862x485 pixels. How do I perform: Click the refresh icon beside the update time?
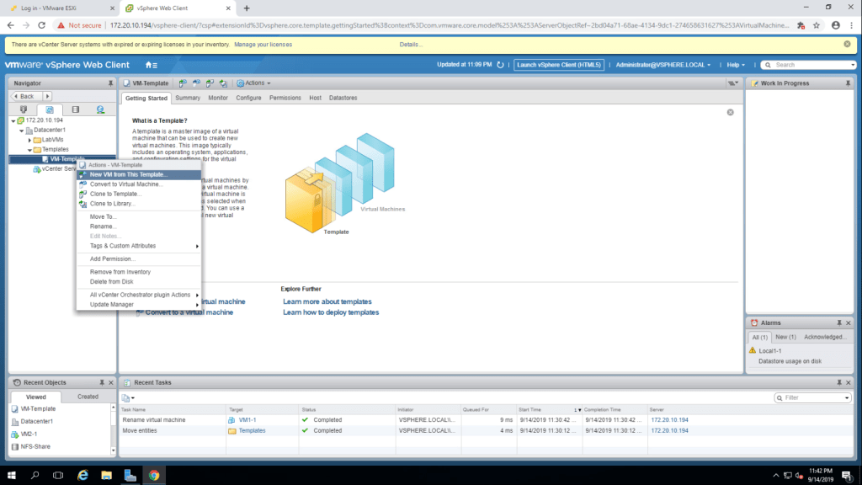500,65
